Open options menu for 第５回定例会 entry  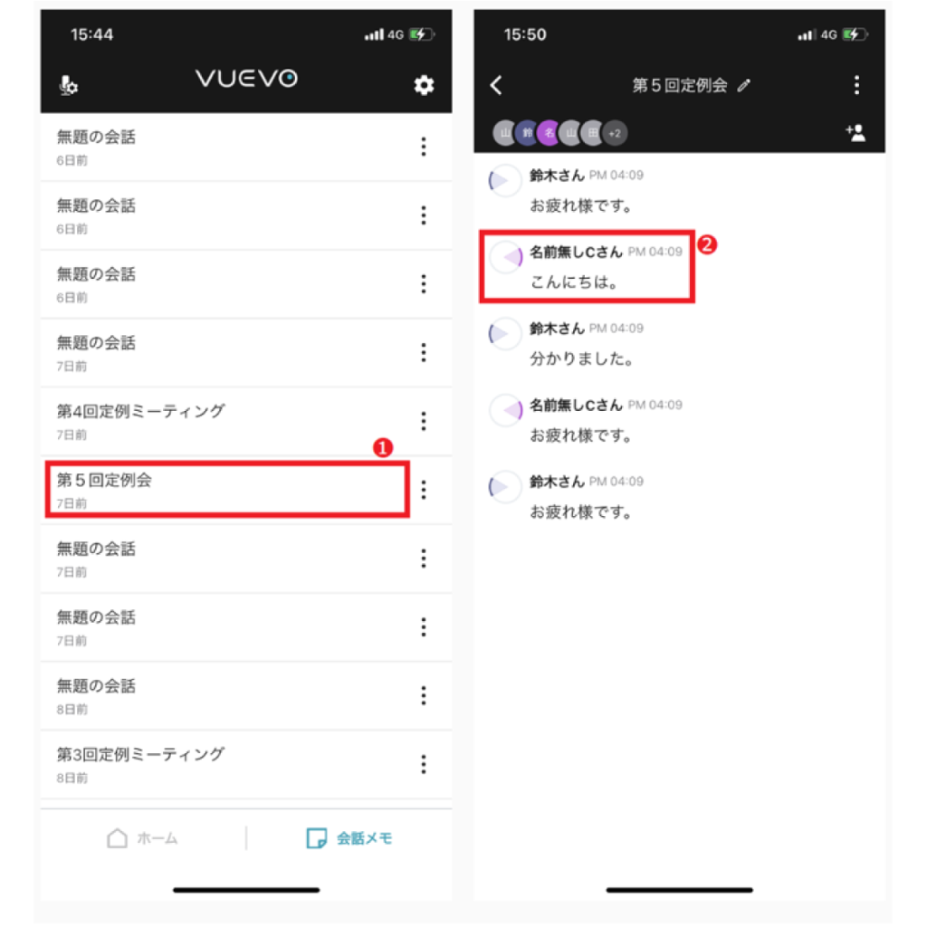click(x=424, y=490)
